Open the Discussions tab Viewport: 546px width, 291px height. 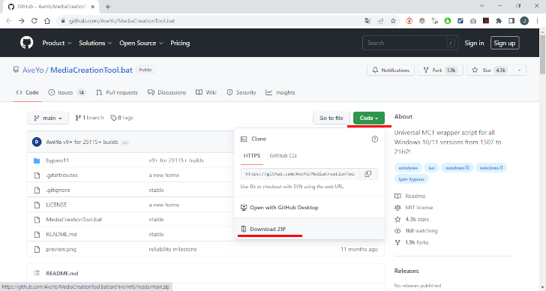(x=166, y=92)
